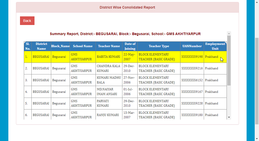
Task: Click serial number 1. cell
Action: [x=28, y=57]
